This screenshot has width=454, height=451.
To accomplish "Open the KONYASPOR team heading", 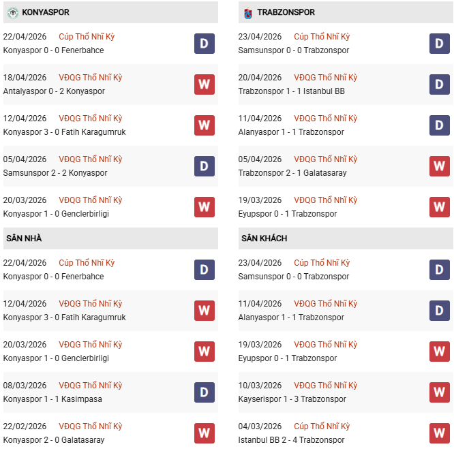I will click(x=45, y=12).
